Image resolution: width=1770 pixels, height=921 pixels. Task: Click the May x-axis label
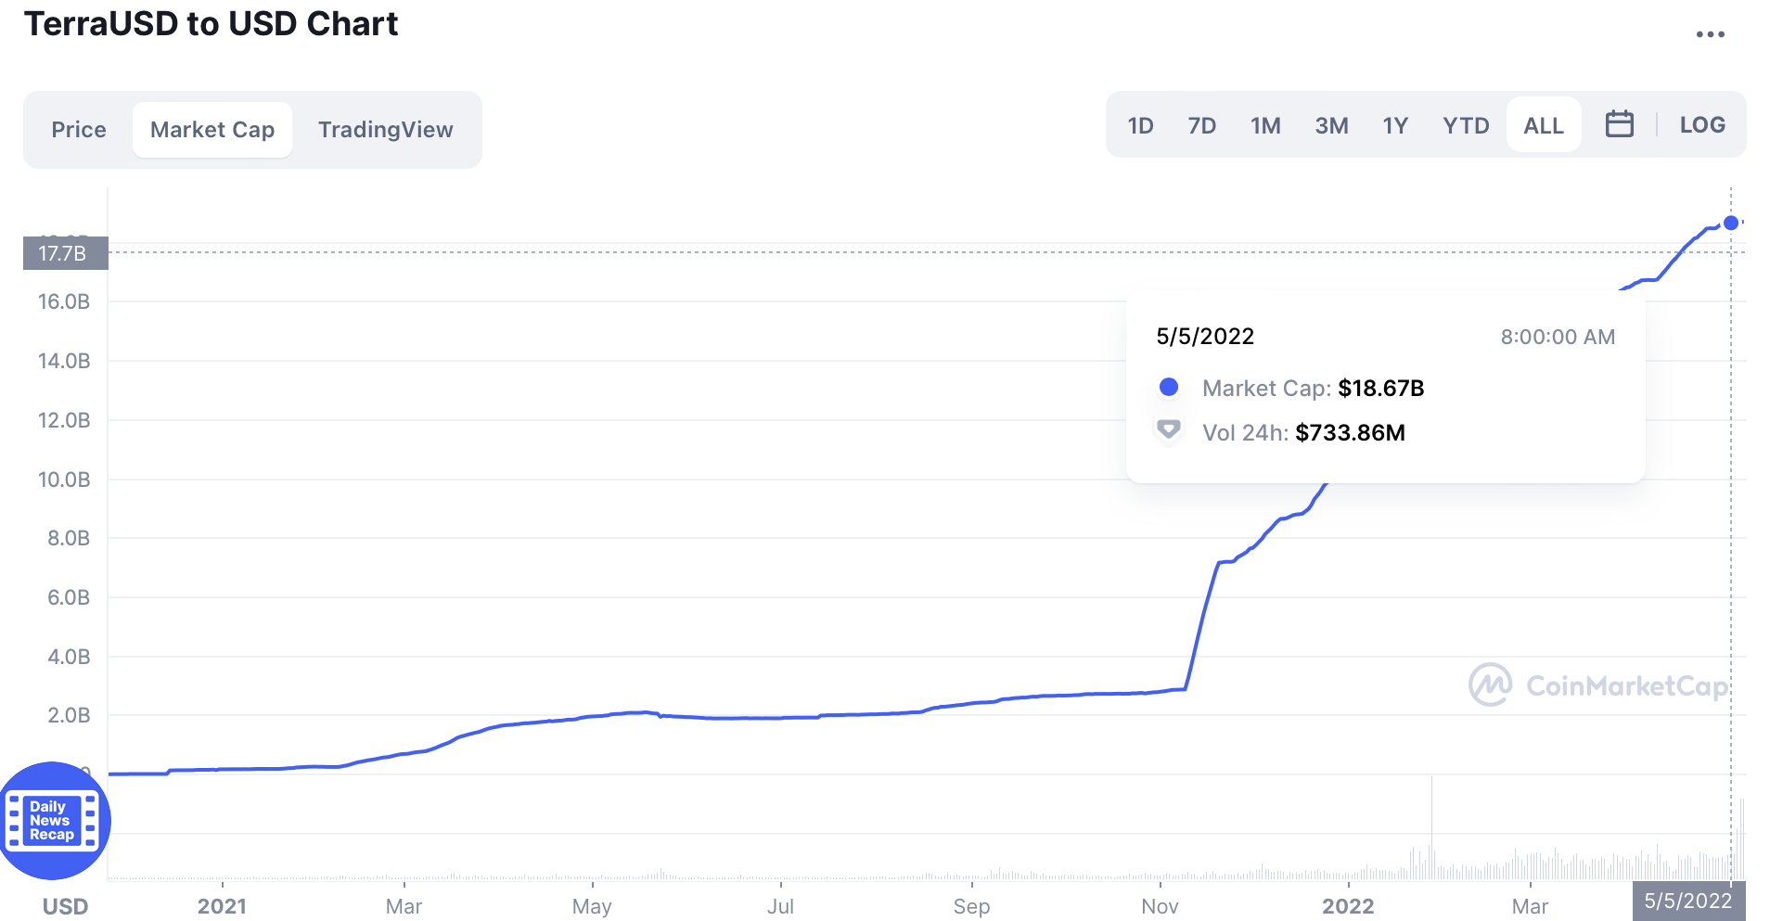[x=592, y=906]
